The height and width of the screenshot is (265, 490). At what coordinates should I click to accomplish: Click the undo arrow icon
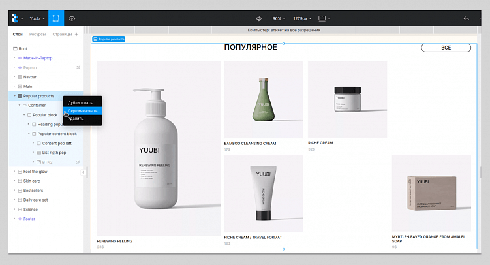tap(467, 18)
